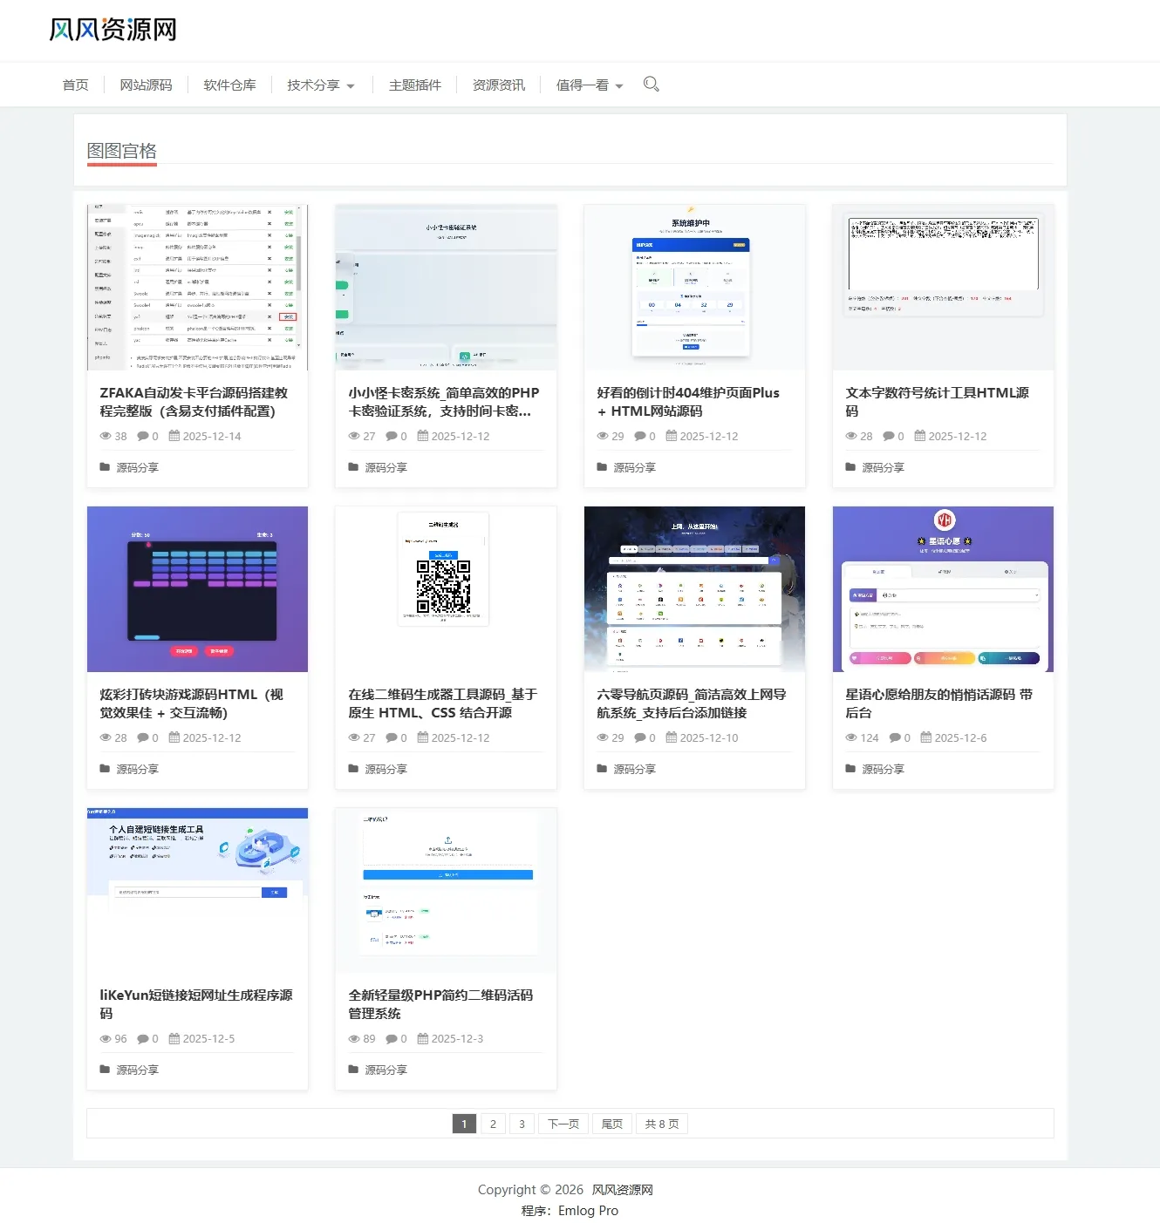This screenshot has height=1223, width=1160.
Task: Go to 软件仓库 menu item
Action: coord(229,85)
